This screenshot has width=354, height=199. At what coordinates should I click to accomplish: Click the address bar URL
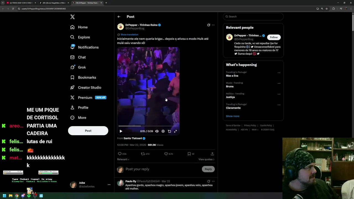pos(44,9)
